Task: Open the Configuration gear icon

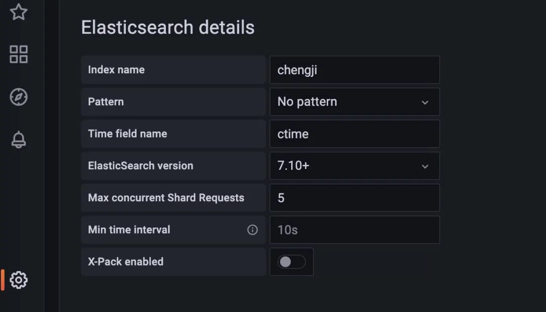Action: click(x=19, y=280)
